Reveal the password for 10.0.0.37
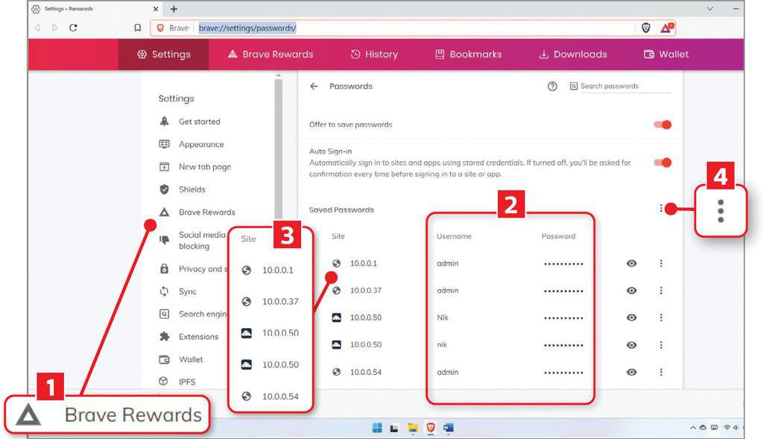 tap(632, 291)
